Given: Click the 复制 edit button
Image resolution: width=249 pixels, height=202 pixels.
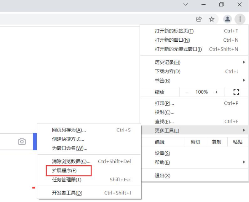Looking at the screenshot, I should coord(216,142).
